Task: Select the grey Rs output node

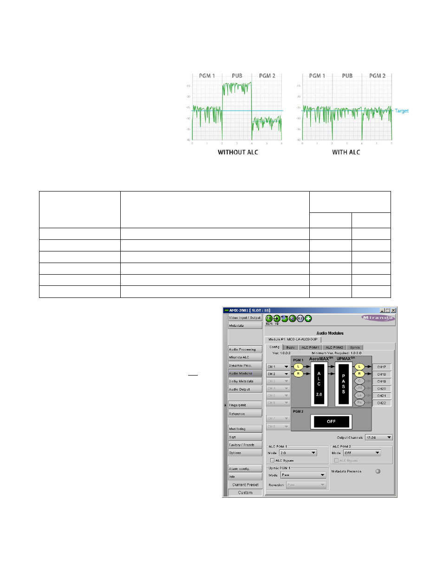Action: [x=359, y=402]
